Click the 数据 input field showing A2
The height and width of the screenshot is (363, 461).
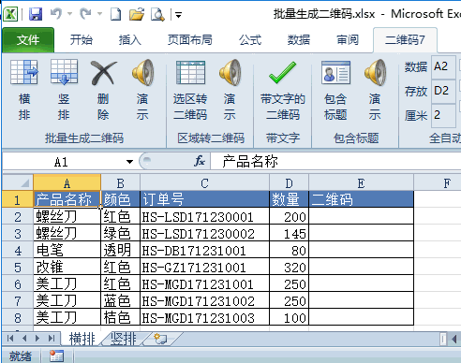tap(443, 66)
